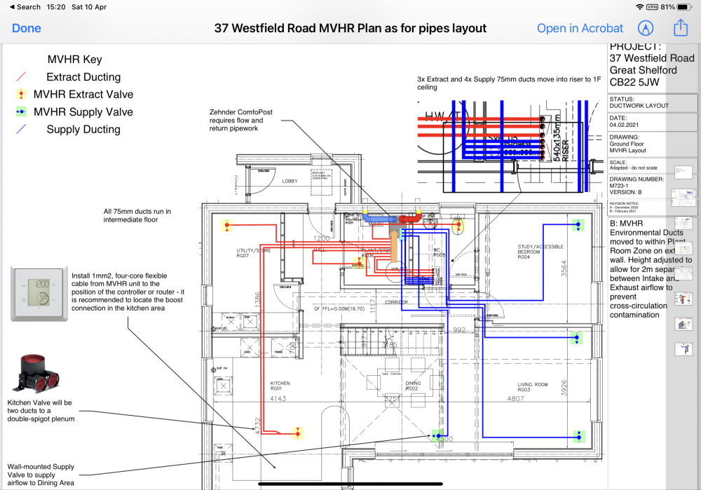
Task: Tap the Share icon
Action: [681, 28]
